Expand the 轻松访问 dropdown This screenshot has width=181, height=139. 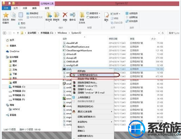coord(99,17)
